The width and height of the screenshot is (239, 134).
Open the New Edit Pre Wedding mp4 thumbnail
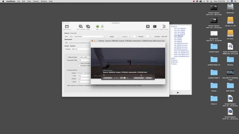point(230,73)
